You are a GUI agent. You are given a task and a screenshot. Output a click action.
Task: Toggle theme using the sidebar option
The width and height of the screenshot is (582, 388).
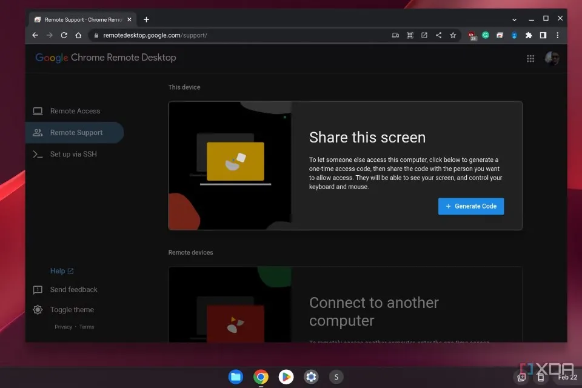point(72,309)
